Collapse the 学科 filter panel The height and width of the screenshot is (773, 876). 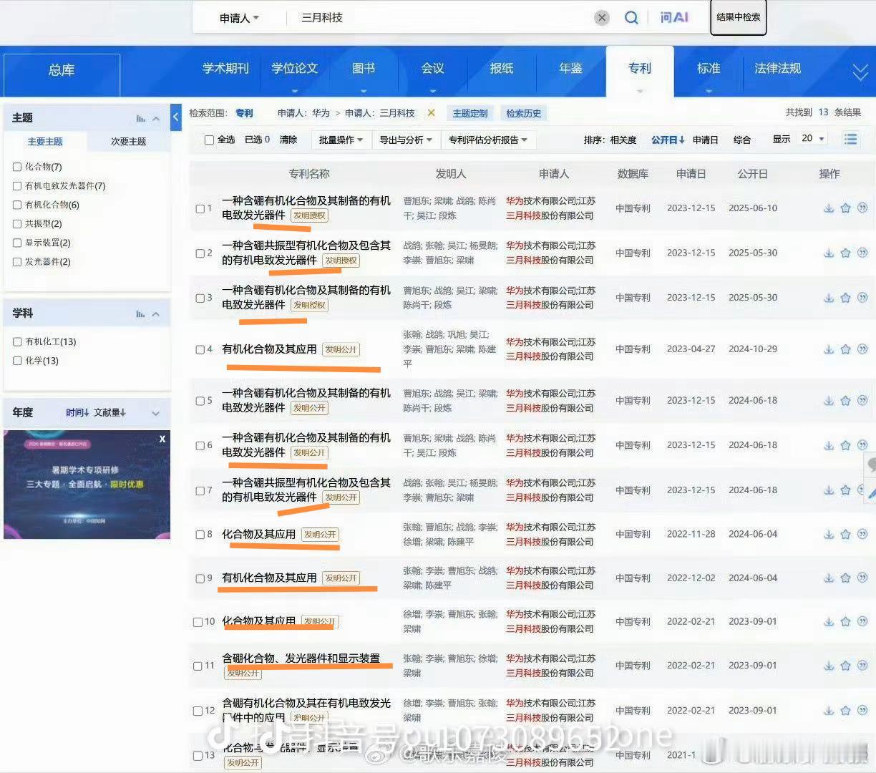[156, 314]
